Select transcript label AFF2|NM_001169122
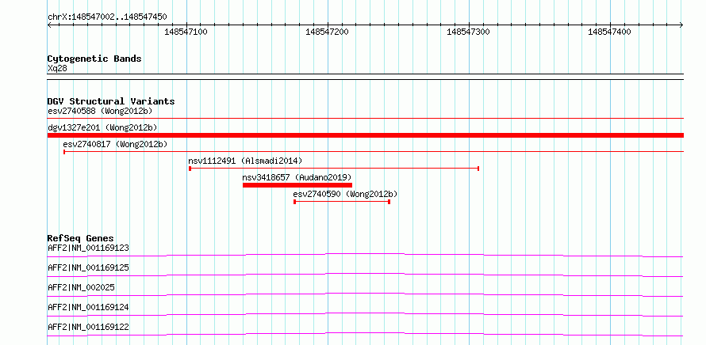Image resolution: width=706 pixels, height=345 pixels. click(88, 327)
